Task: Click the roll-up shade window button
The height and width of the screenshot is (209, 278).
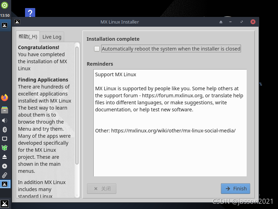Action: coord(221,22)
